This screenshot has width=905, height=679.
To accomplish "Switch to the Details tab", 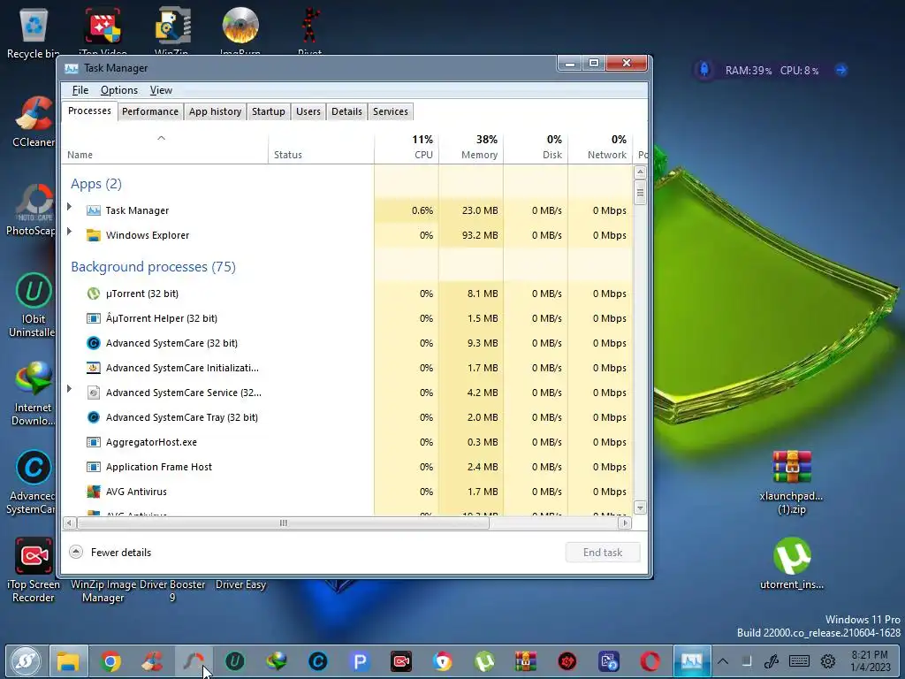I will (x=346, y=111).
